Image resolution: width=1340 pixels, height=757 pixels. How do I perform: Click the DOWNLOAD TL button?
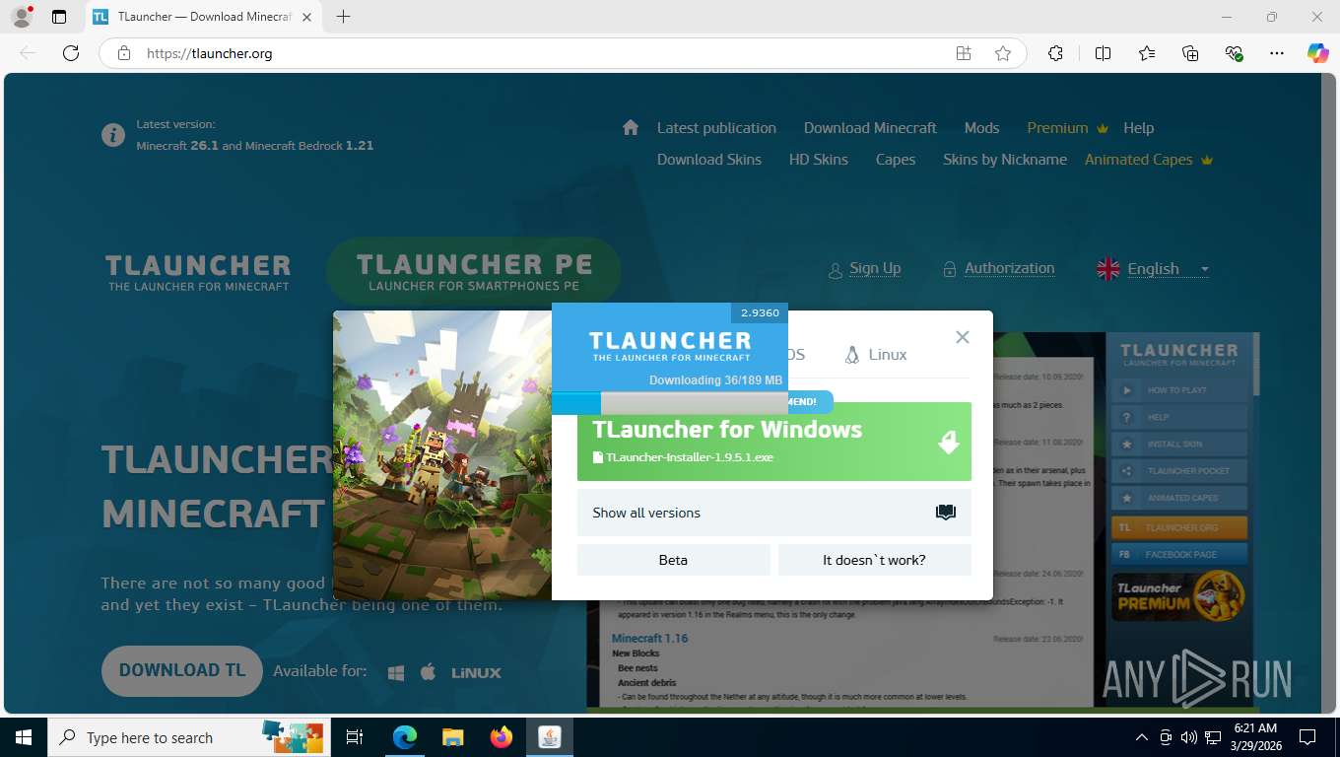pyautogui.click(x=182, y=670)
